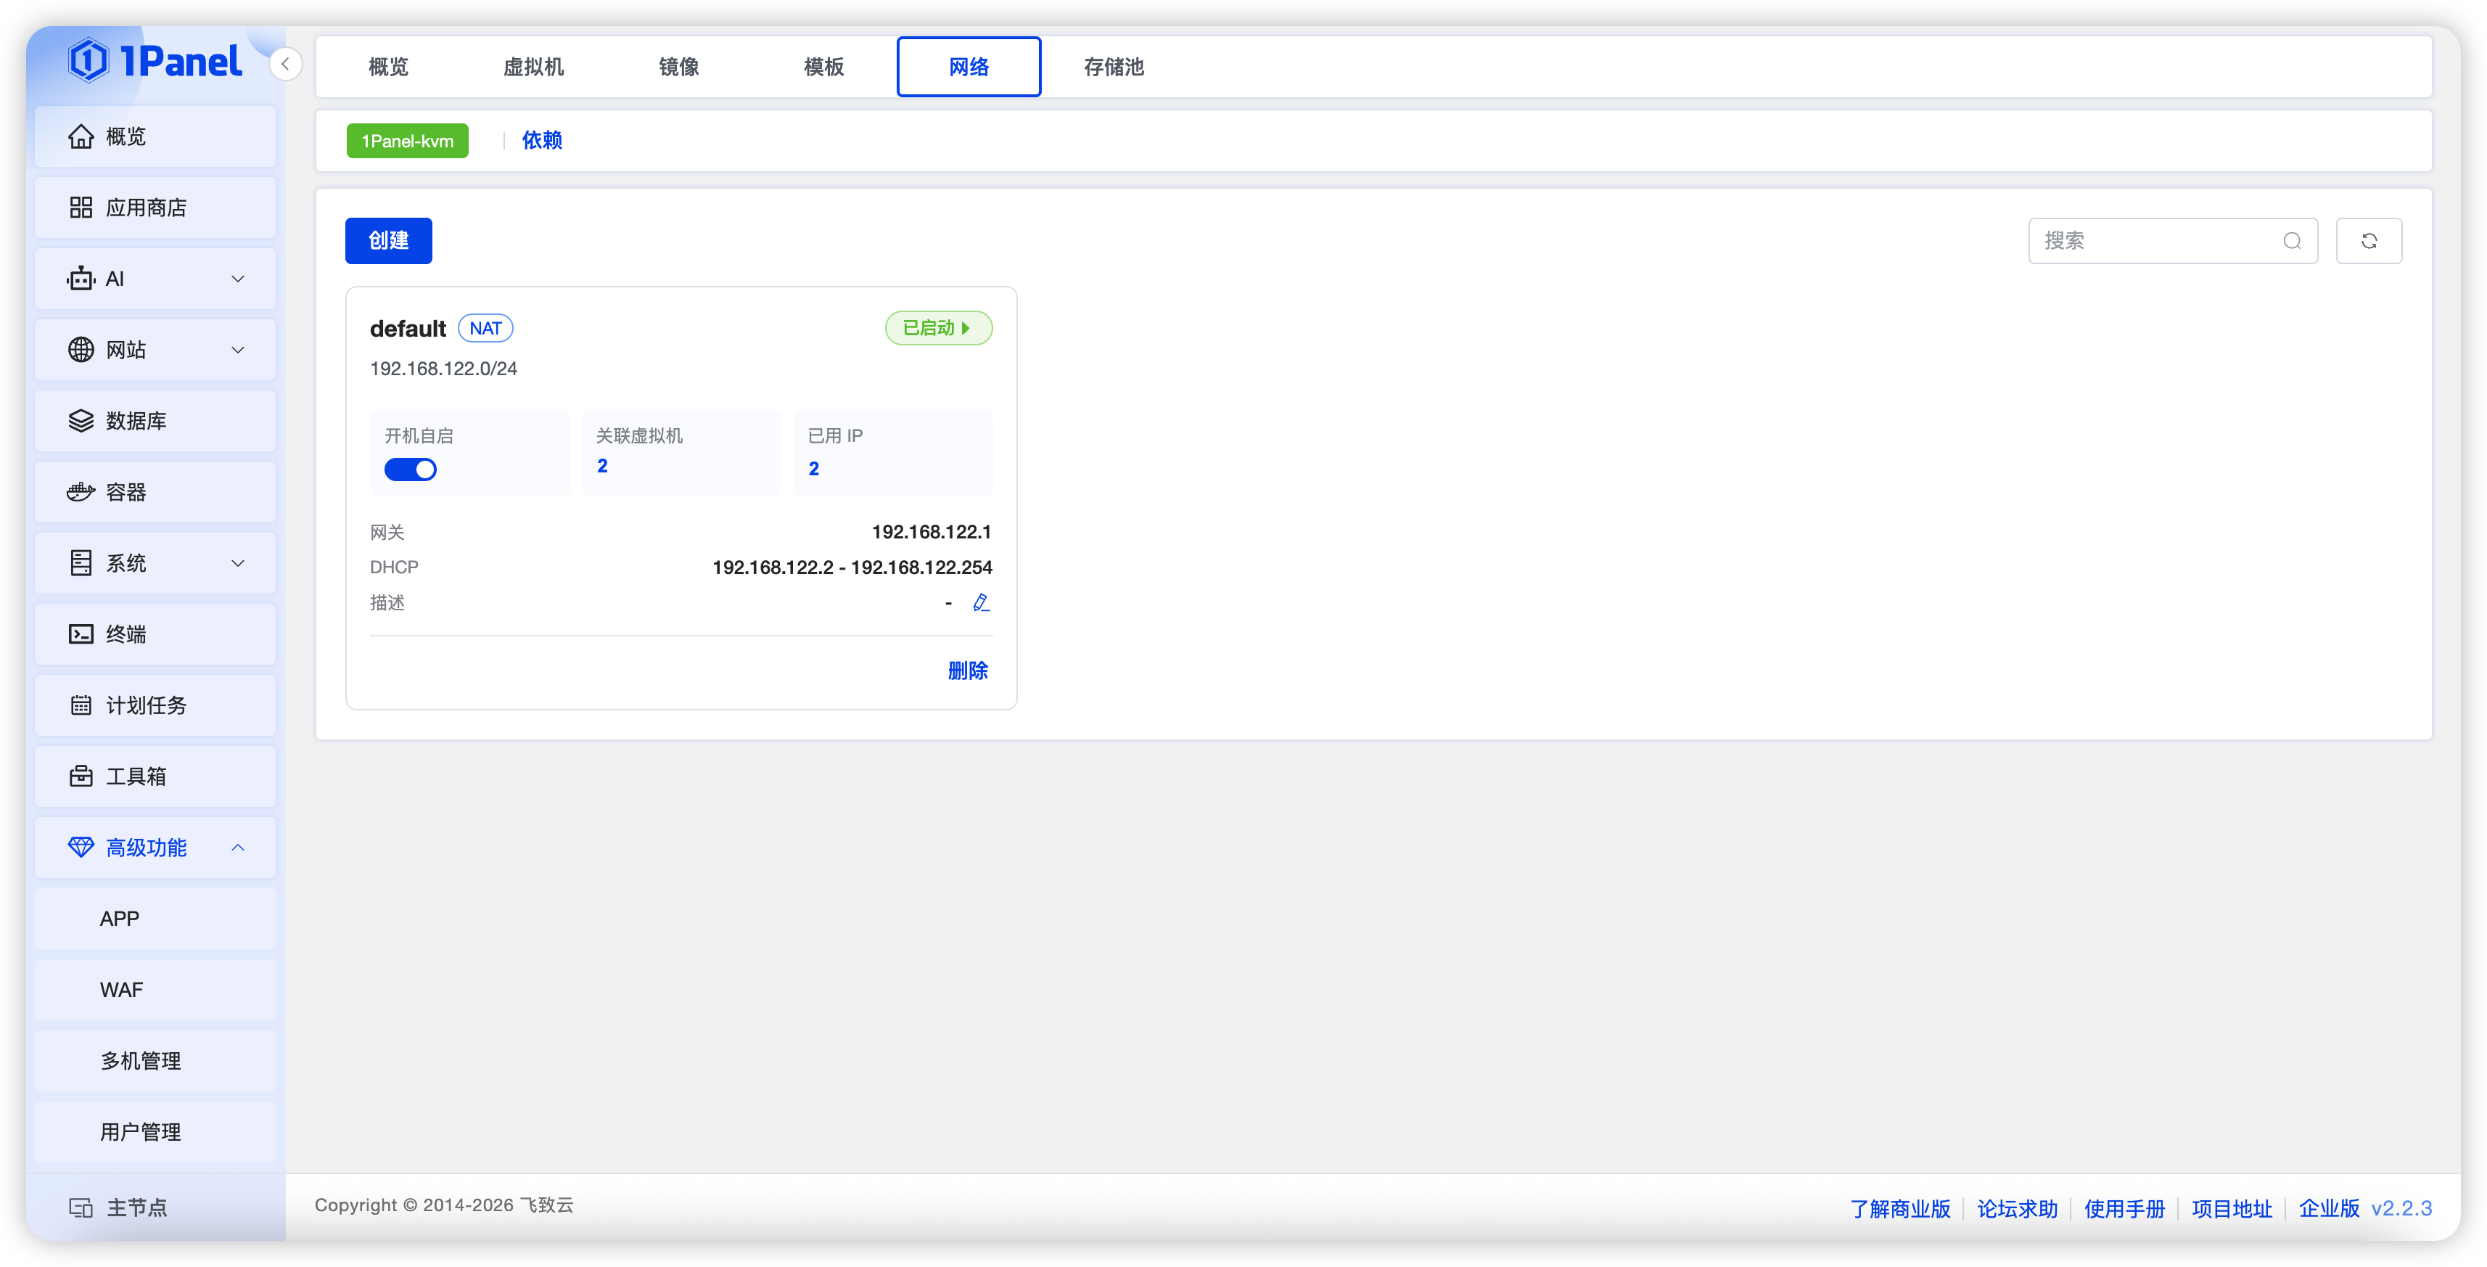The image size is (2487, 1267).
Task: Collapse the 高级功能 menu group
Action: click(x=155, y=848)
